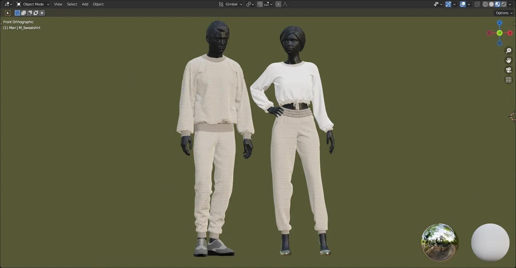Click the pan view hand icon
The image size is (516, 268).
tap(509, 60)
